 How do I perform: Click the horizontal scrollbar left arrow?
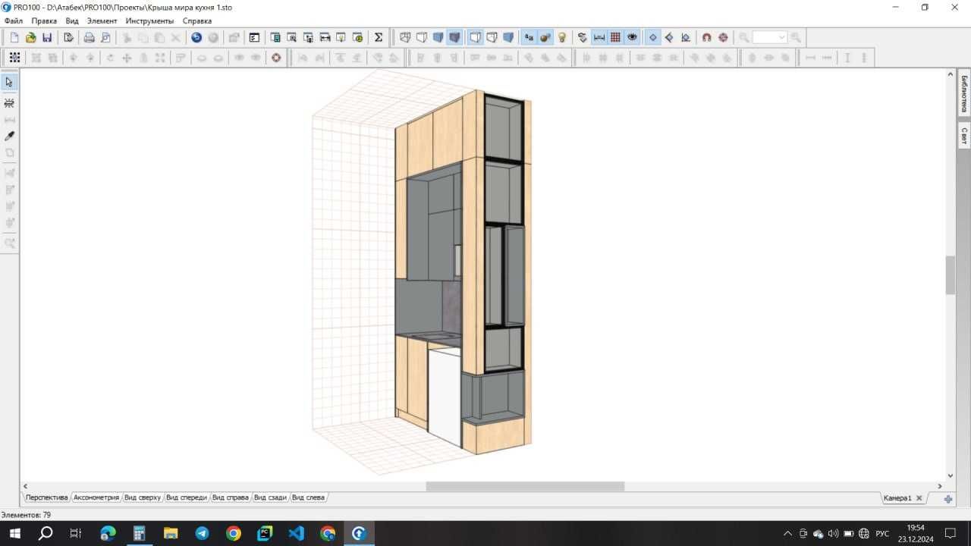(25, 486)
